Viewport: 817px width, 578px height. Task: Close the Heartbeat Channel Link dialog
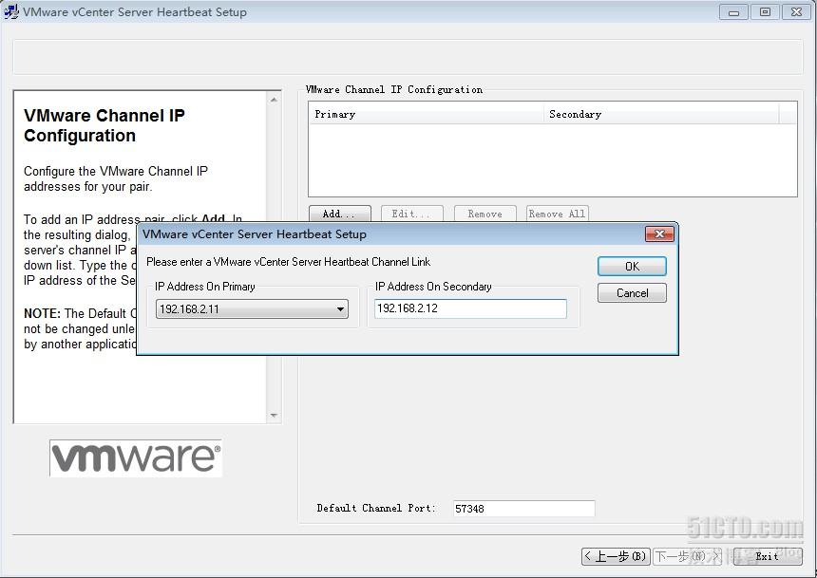point(659,233)
